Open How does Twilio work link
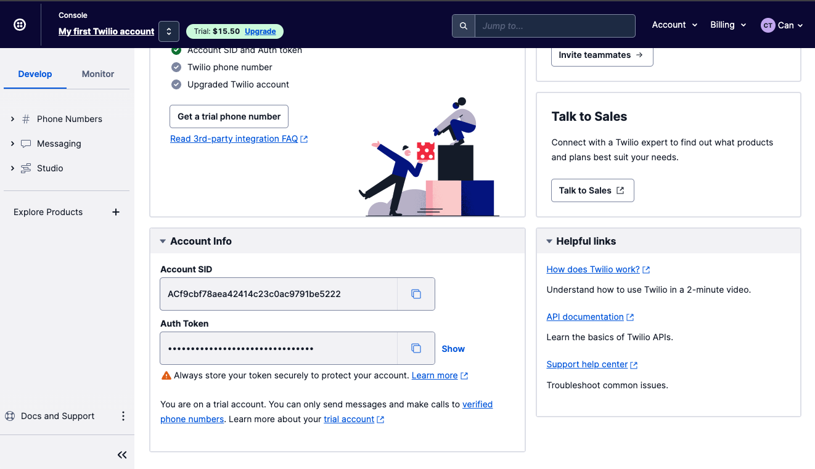 (598, 269)
